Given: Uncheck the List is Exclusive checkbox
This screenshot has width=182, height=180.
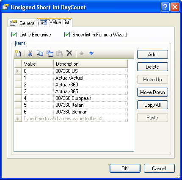Looking at the screenshot, I should (14, 35).
